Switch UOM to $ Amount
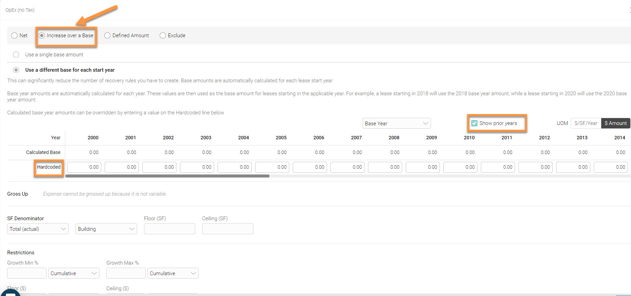This screenshot has height=296, width=631. tap(616, 123)
